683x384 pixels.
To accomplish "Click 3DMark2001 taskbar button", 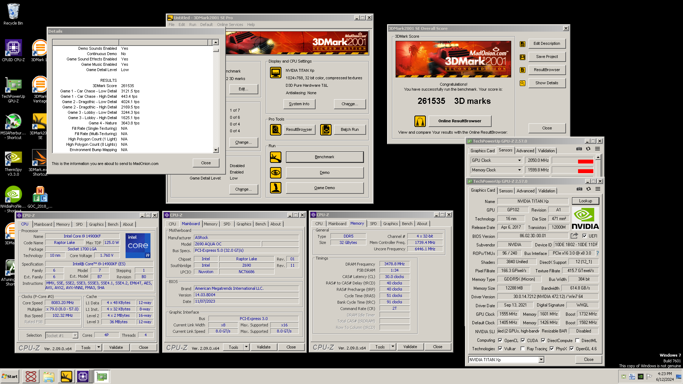I will [x=66, y=377].
